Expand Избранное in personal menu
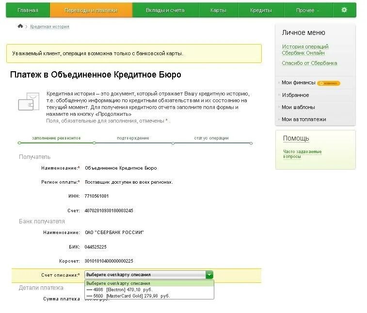Image resolution: width=367 pixels, height=313 pixels. (295, 95)
